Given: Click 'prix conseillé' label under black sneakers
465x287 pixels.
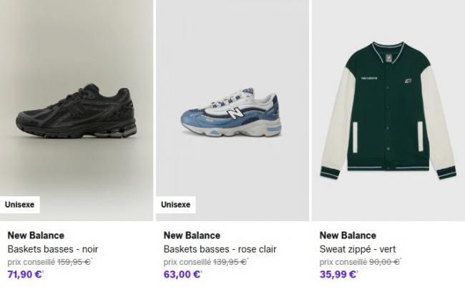Looking at the screenshot, I should 31,262.
